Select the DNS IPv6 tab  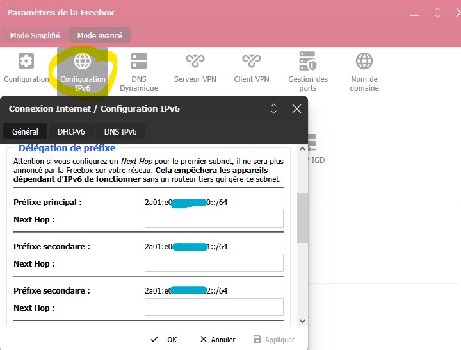click(120, 131)
